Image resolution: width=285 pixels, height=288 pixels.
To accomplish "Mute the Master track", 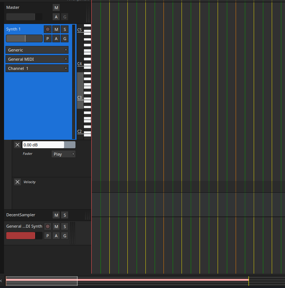I will (56, 8).
